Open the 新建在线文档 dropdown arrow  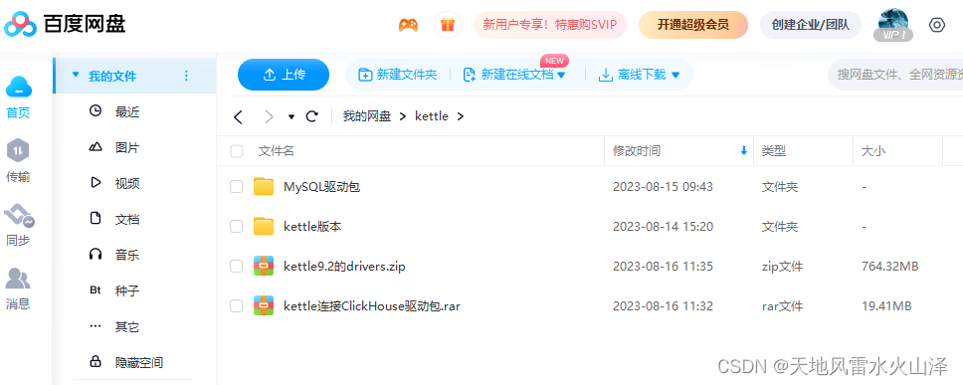[x=561, y=76]
